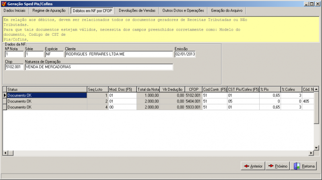Click the Retorna button
Image resolution: width=322 pixels, height=180 pixels.
coord(304,166)
